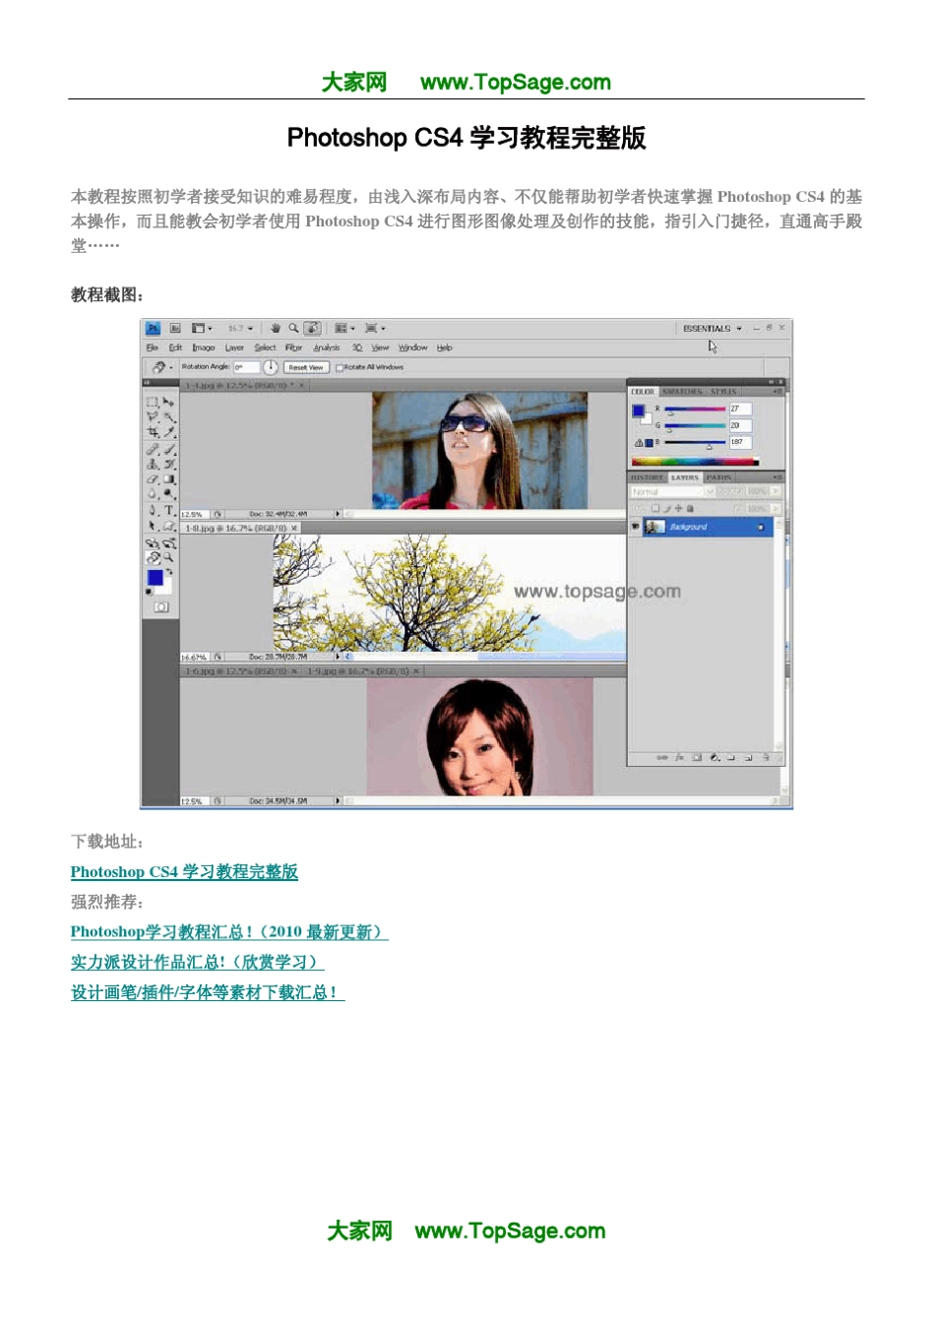This screenshot has height=1324, width=935.
Task: Swap foreground and background colors
Action: coord(169,572)
